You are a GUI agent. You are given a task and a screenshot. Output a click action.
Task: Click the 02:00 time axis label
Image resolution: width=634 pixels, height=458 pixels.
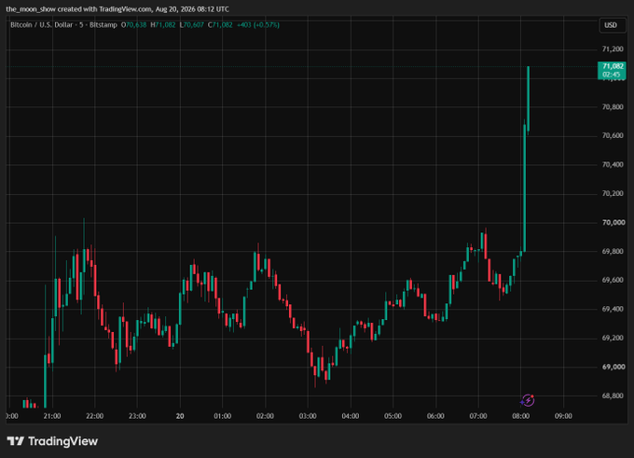pos(265,416)
